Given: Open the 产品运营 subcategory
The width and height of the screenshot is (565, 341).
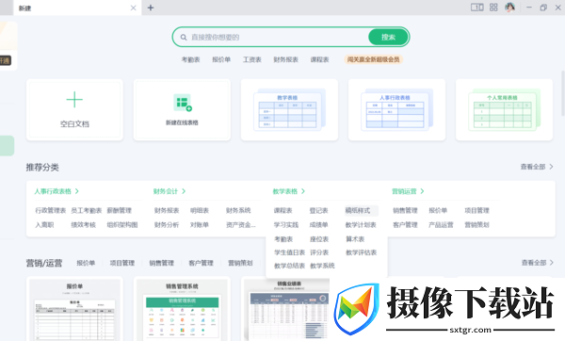Looking at the screenshot, I should pyautogui.click(x=441, y=225).
